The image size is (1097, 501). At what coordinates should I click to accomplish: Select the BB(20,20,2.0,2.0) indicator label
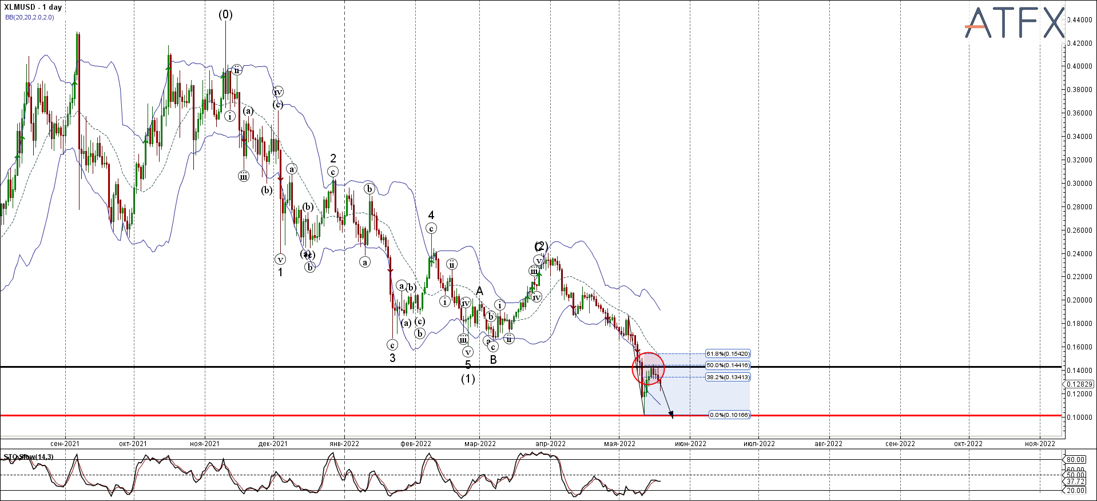click(30, 17)
